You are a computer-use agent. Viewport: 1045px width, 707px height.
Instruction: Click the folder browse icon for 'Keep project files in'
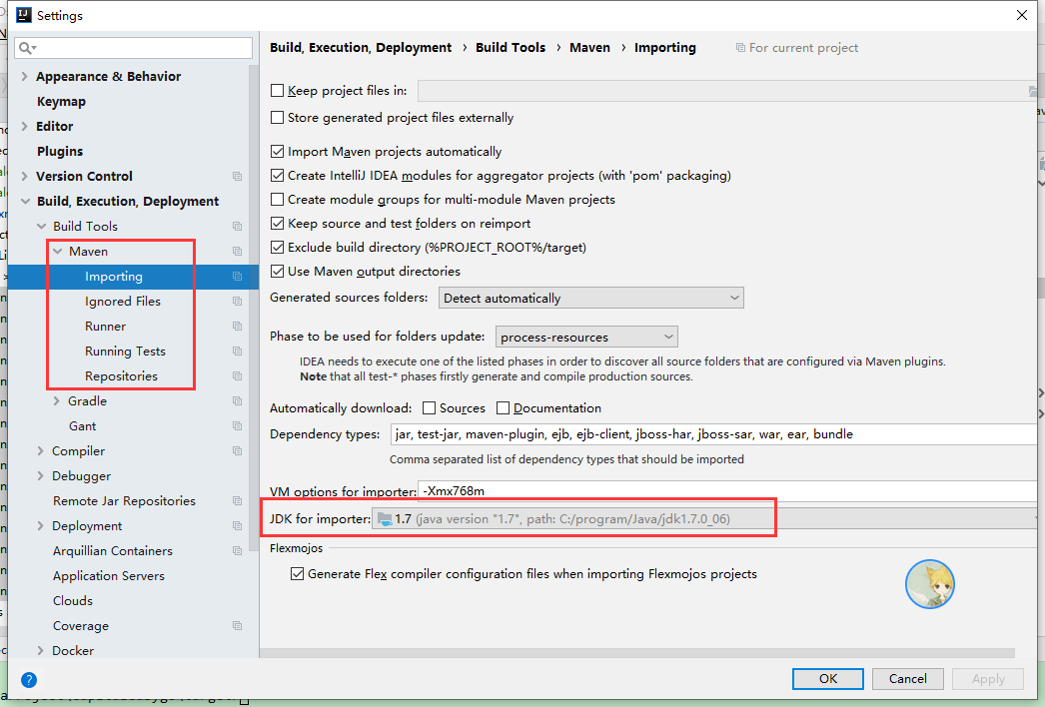[x=1033, y=91]
